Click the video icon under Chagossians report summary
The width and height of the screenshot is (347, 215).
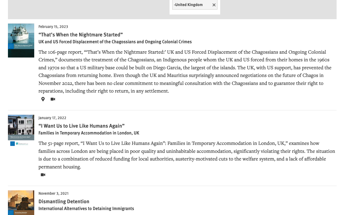tap(53, 99)
